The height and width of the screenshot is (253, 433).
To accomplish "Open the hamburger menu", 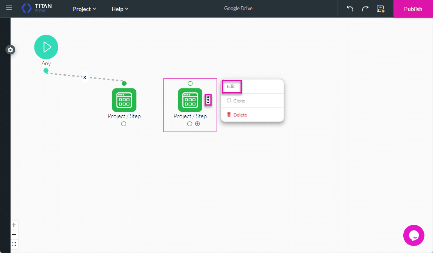I will (9, 8).
